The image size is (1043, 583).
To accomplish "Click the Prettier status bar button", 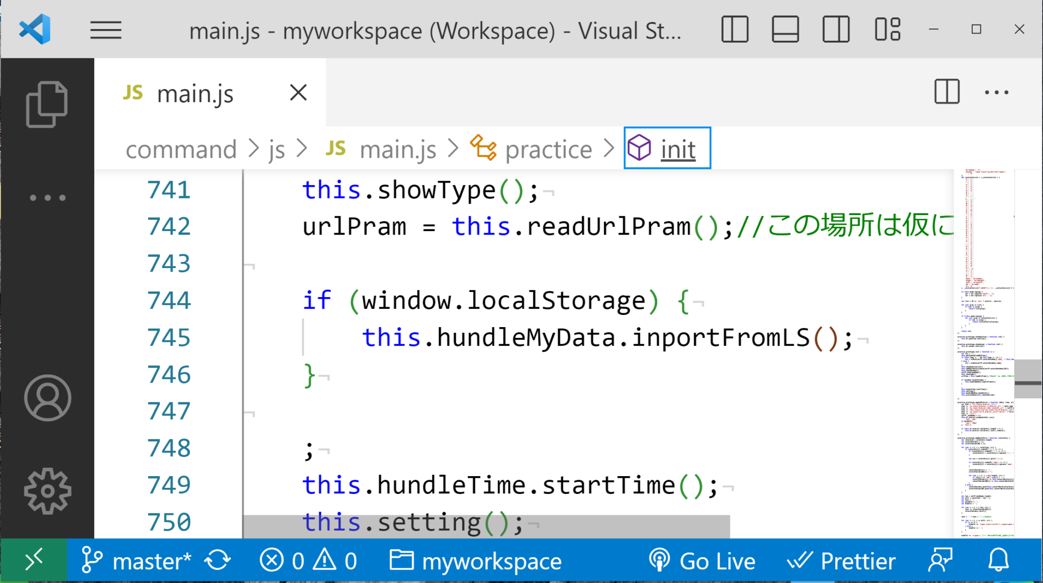I will pos(841,561).
